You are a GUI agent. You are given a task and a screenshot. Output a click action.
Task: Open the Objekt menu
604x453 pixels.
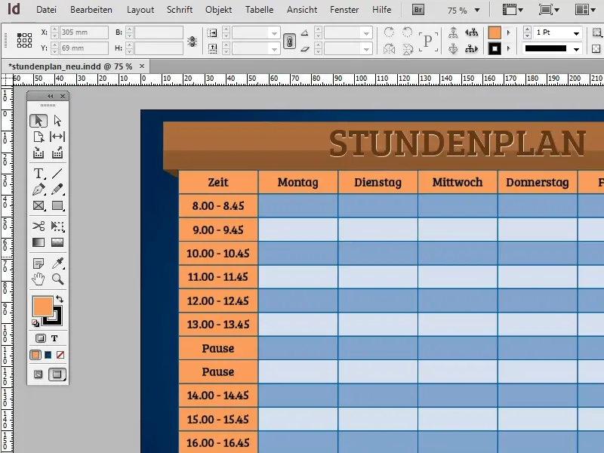218,10
